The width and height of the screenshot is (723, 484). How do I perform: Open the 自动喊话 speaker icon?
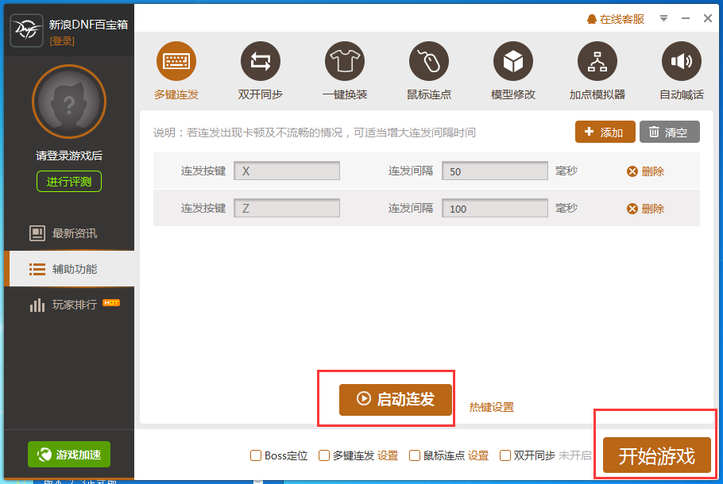point(682,61)
